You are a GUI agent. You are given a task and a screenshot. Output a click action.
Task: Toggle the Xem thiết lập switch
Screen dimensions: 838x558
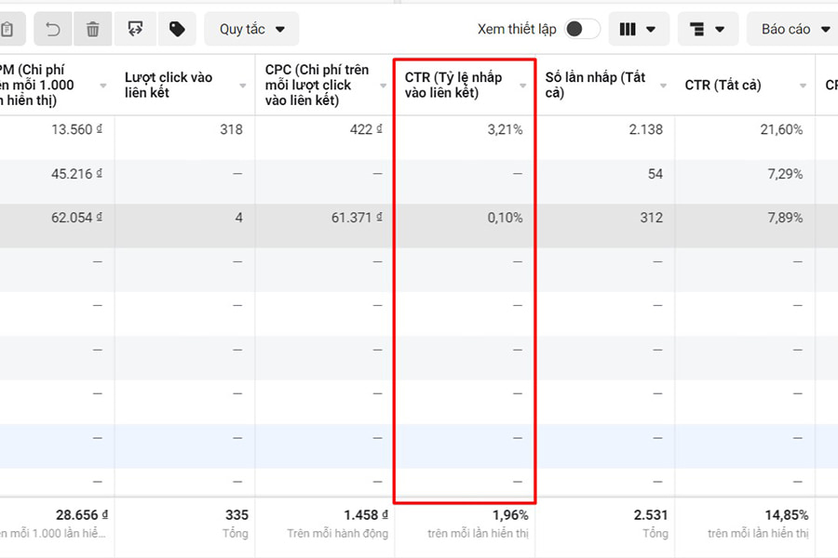[582, 29]
